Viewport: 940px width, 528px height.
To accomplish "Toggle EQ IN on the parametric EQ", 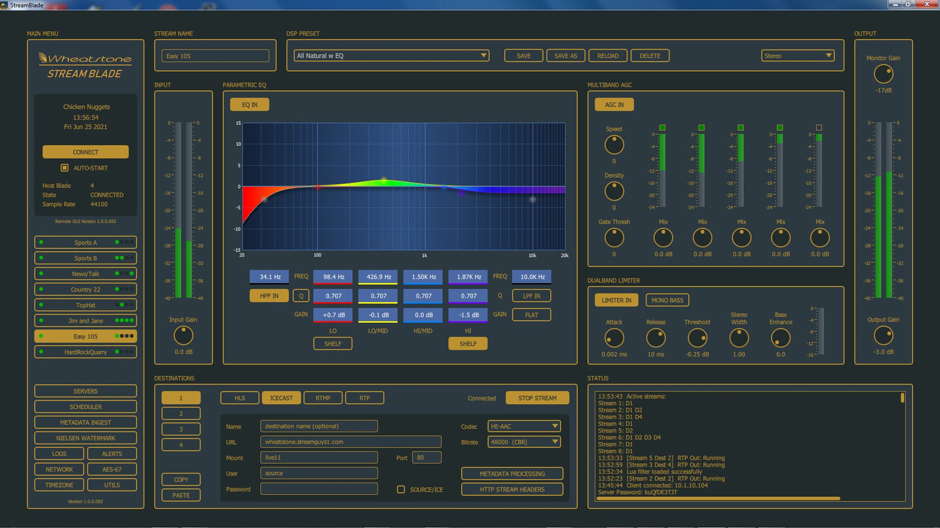I will point(249,104).
